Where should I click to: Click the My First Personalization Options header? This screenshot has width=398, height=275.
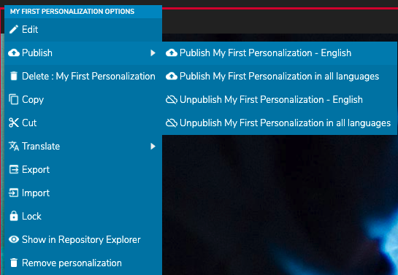tap(72, 12)
